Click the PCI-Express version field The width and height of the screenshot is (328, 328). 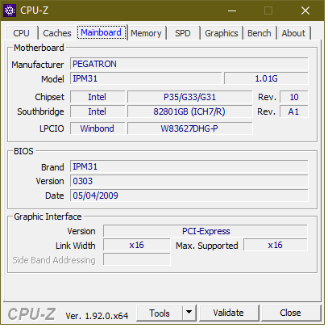point(206,231)
